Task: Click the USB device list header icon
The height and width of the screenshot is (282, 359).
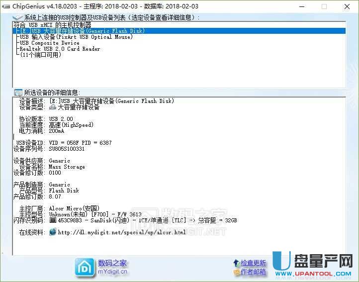Action: pos(18,17)
